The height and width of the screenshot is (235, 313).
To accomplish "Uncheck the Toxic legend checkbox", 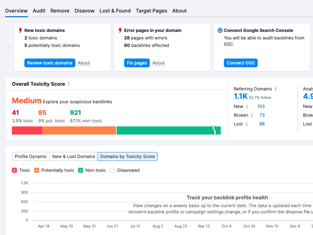I will point(14,170).
